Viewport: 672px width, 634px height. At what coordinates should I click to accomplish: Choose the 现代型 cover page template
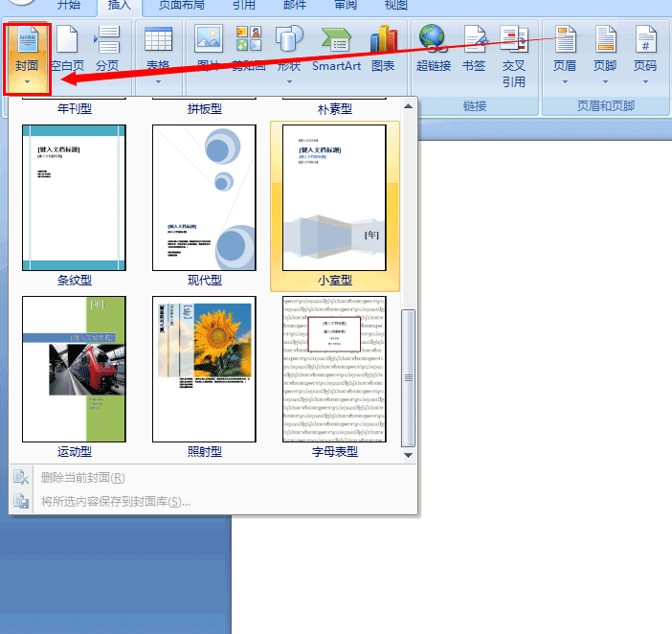tap(204, 198)
